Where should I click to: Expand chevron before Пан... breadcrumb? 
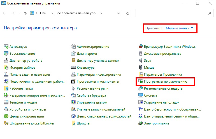[x=37, y=13]
